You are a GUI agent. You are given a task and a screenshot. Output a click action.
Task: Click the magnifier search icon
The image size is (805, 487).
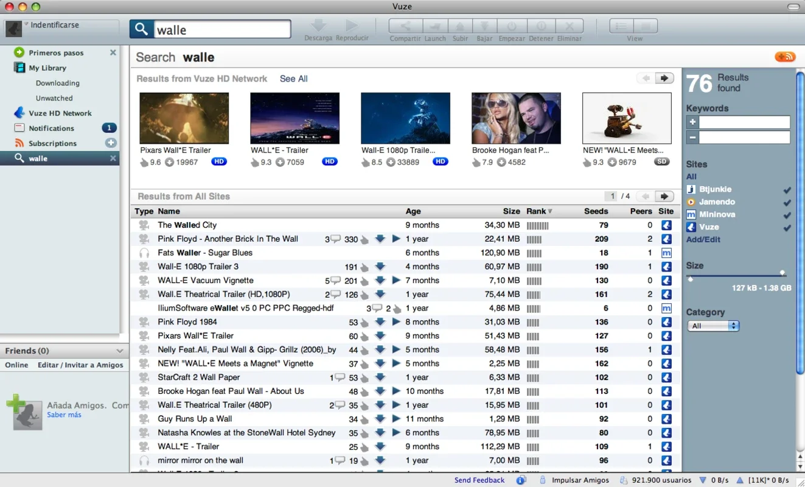click(x=142, y=29)
